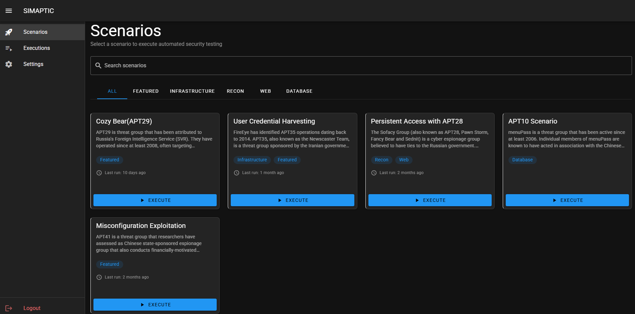The height and width of the screenshot is (314, 635).
Task: Click the Executions icon in the sidebar
Action: pyautogui.click(x=9, y=48)
